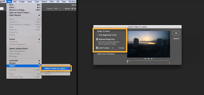Open the gradient picker dropdown arrow
The width and height of the screenshot is (204, 95).
(x=5, y=9)
